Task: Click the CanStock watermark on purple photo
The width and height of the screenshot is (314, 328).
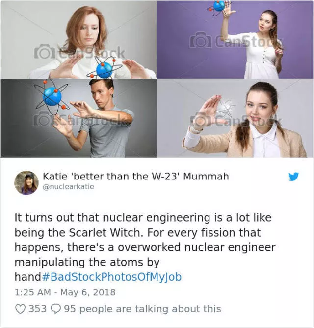Action: [236, 40]
